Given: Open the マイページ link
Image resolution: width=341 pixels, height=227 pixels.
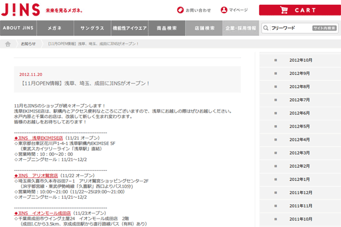Looking at the screenshot, I should pos(238,10).
